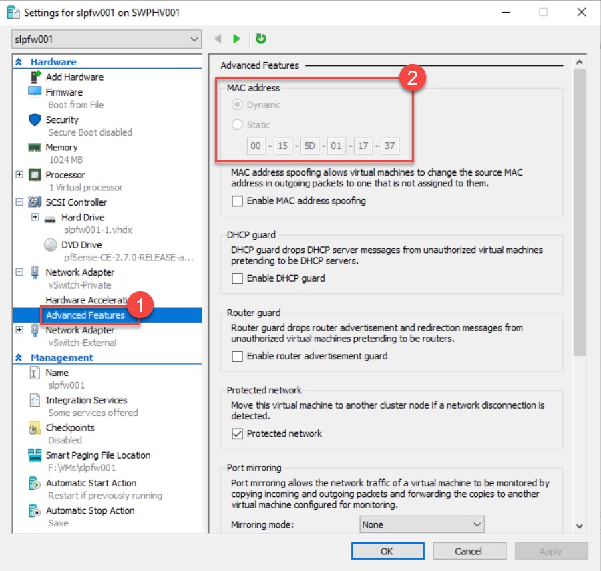
Task: Uncheck the Protected network checkbox
Action: click(x=237, y=434)
